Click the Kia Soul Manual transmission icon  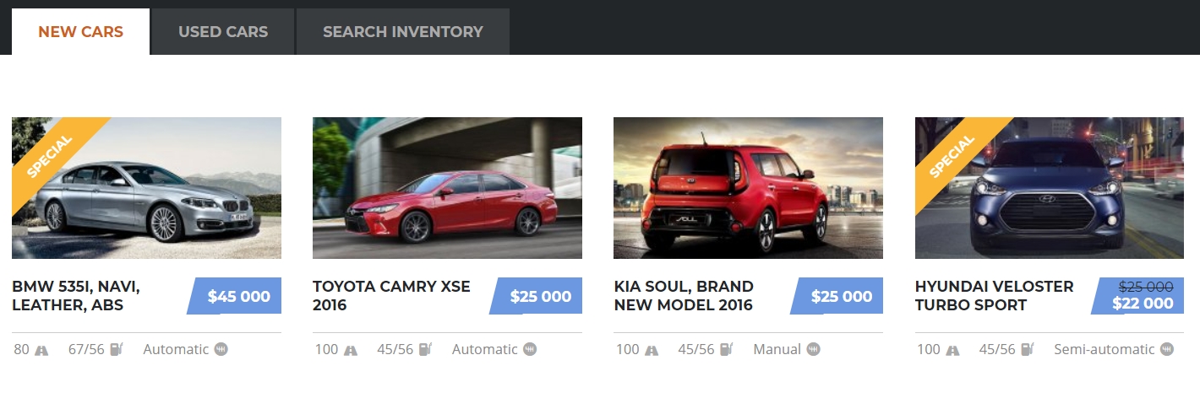813,349
